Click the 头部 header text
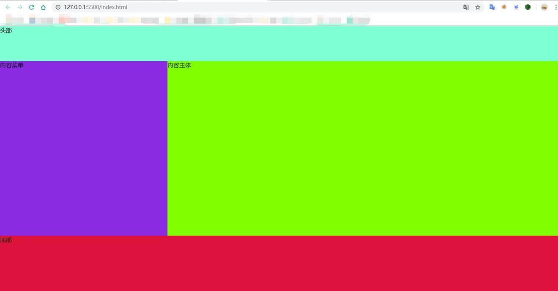Screen dimensions: 558x291 tap(6, 30)
